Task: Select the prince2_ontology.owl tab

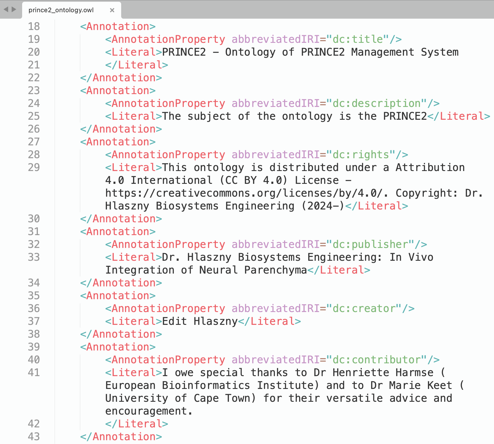Action: (61, 10)
